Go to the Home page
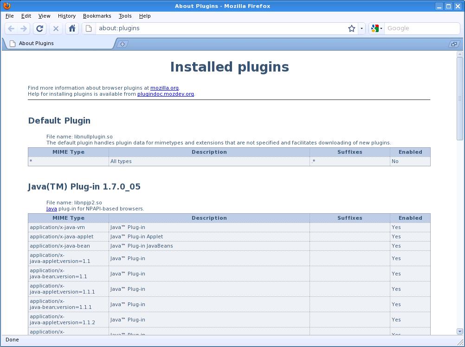Screen dimensions: 465x347 [x=72, y=28]
